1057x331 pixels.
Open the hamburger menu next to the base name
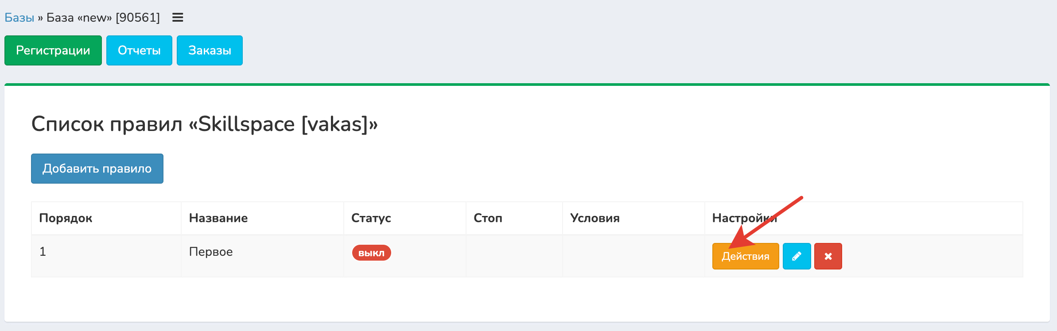178,18
